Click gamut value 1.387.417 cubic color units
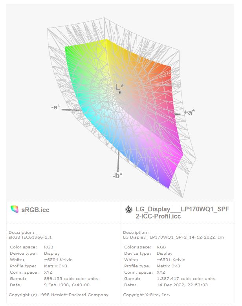Image resolution: width=242 pixels, height=306 pixels. click(x=186, y=278)
